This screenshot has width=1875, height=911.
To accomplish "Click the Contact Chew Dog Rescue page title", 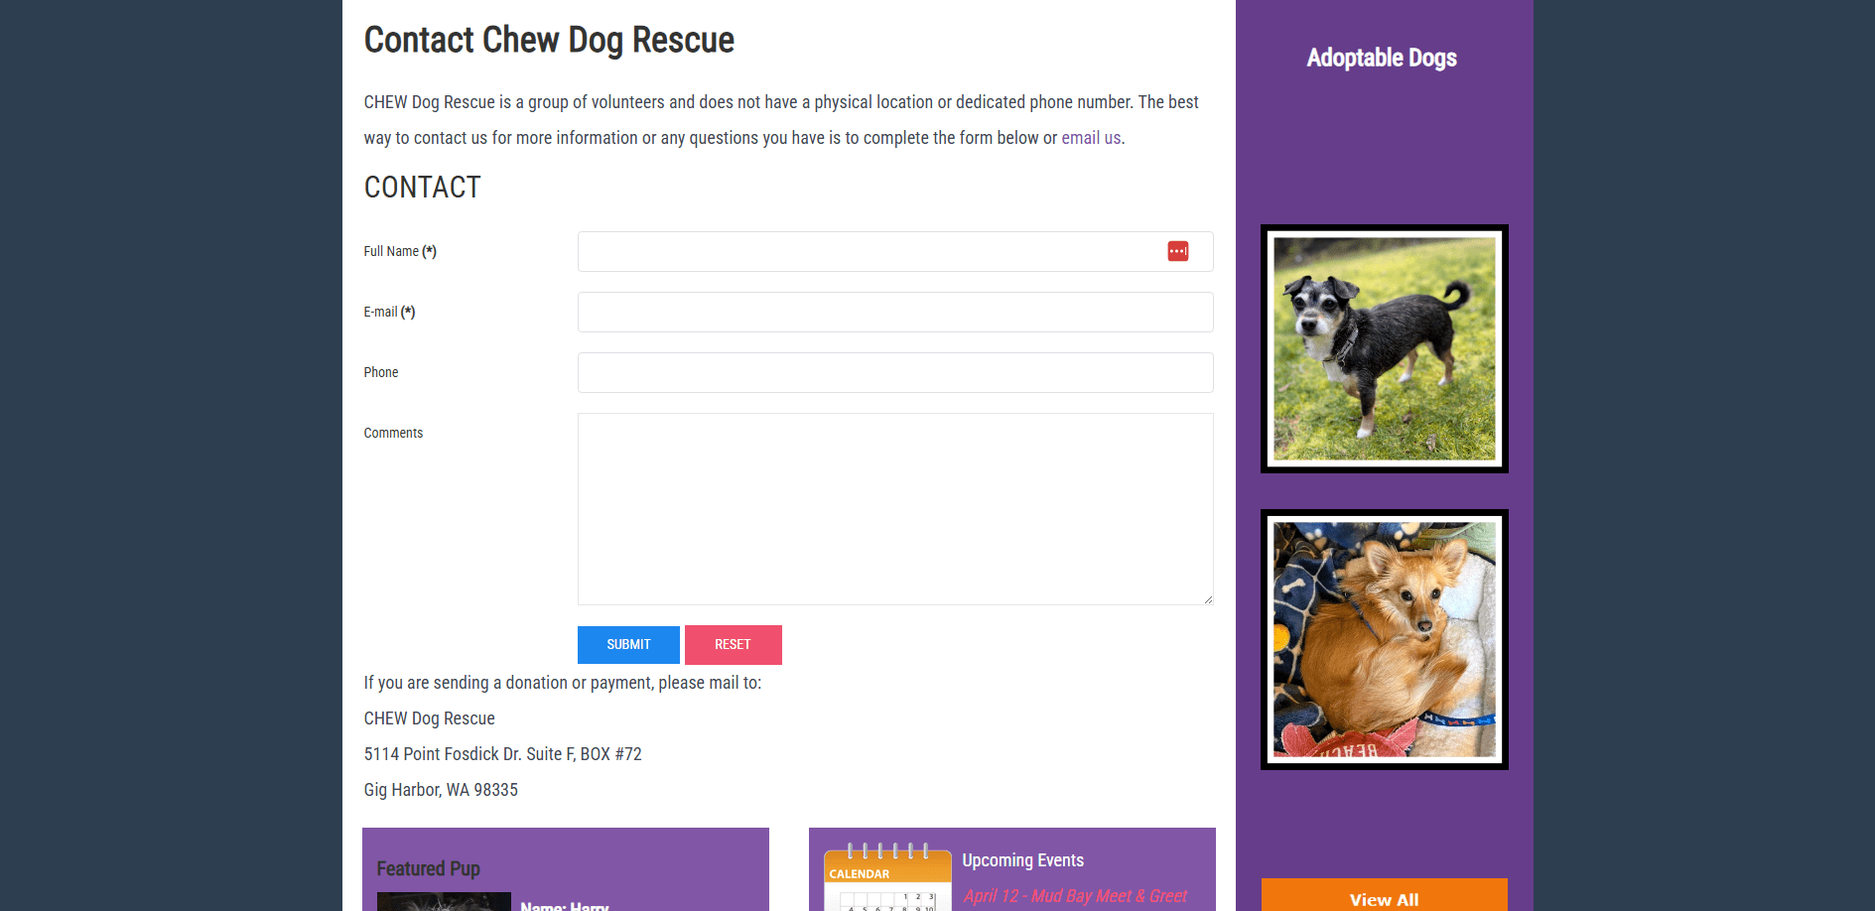I will pos(549,41).
